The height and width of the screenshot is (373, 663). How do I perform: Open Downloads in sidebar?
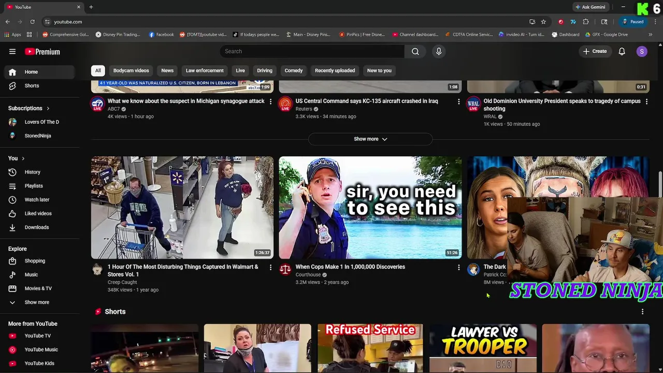(40, 227)
